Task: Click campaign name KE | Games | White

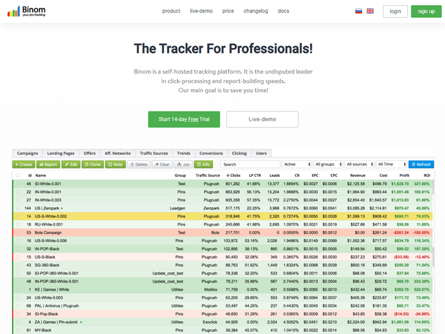Action: point(52,289)
